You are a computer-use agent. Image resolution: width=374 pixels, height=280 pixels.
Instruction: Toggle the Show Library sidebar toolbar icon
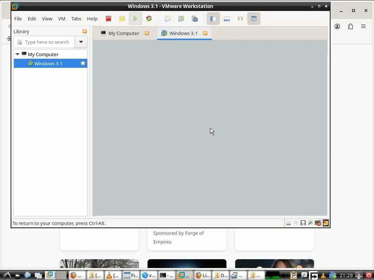pos(213,19)
